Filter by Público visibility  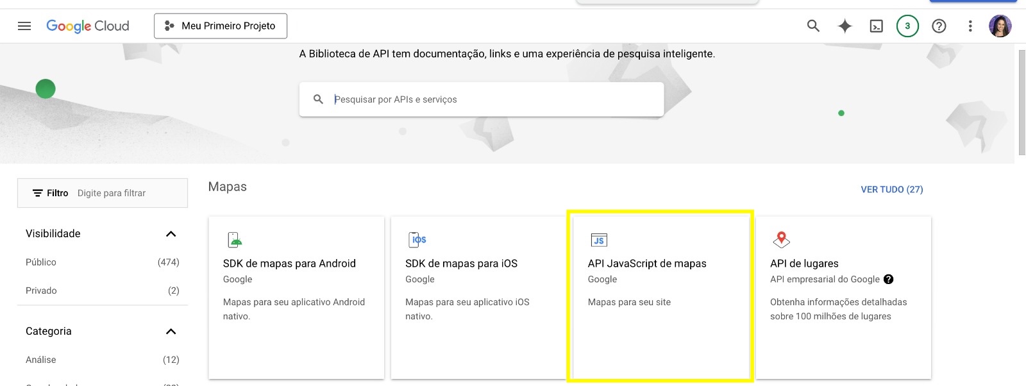(103, 262)
